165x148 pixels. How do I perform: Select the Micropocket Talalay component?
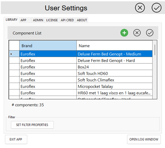pos(114,86)
